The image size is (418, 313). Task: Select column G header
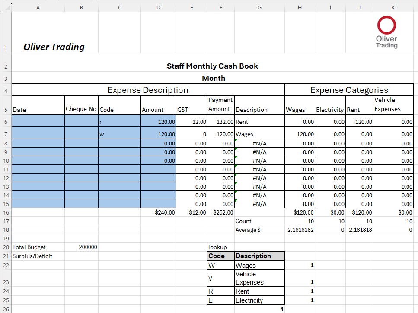[x=259, y=8]
